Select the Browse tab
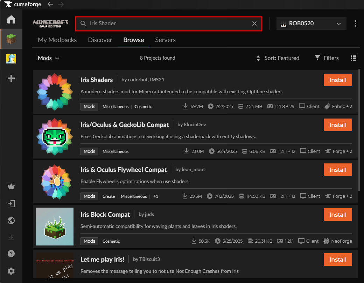The image size is (364, 283). [133, 40]
